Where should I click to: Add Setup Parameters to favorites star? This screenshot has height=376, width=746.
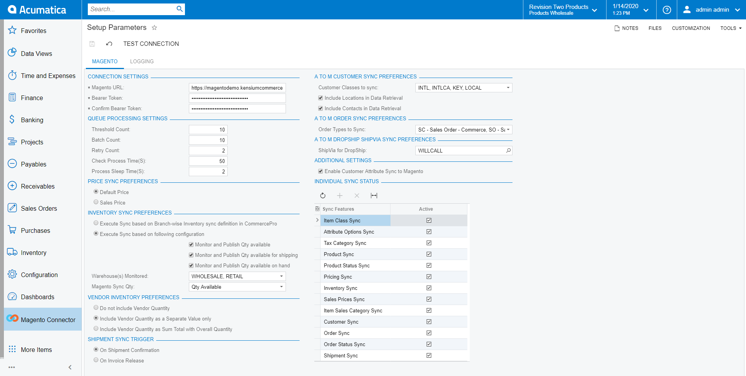(154, 28)
